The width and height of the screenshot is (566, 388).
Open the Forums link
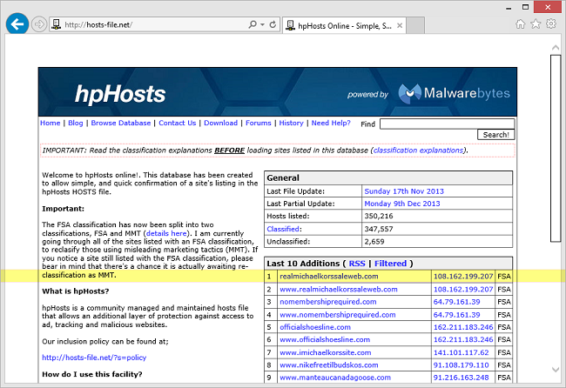click(x=258, y=123)
